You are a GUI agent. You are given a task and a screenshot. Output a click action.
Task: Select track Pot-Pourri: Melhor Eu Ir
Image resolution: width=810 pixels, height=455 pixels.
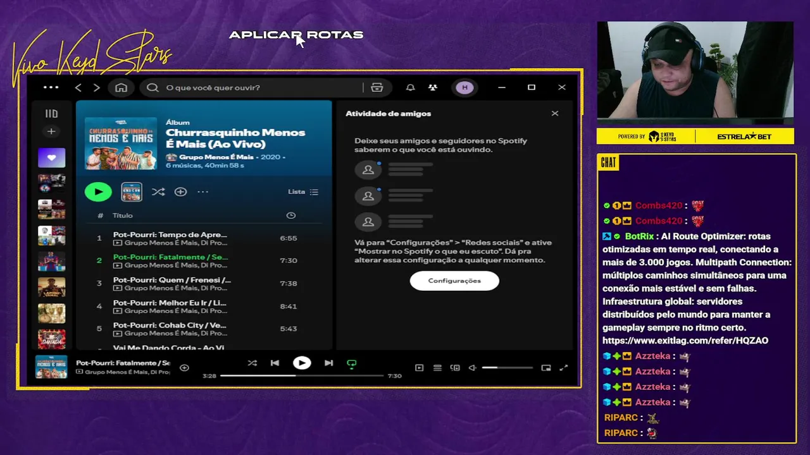click(x=204, y=306)
